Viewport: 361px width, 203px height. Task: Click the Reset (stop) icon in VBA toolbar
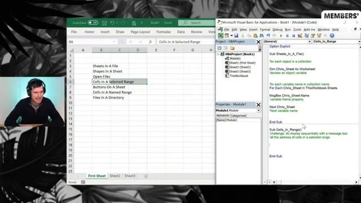tap(293, 36)
